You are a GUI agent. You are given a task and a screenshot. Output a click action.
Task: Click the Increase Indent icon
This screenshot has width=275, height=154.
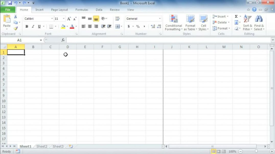[x=109, y=27]
